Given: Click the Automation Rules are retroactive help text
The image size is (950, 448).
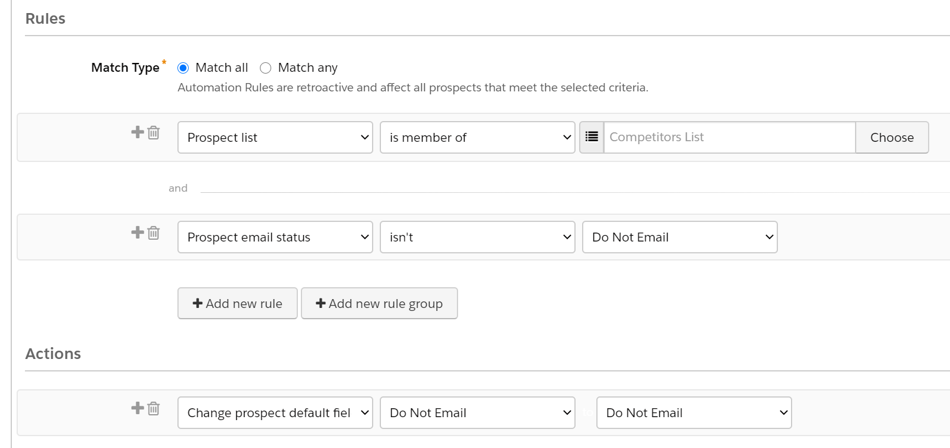Looking at the screenshot, I should coord(413,87).
